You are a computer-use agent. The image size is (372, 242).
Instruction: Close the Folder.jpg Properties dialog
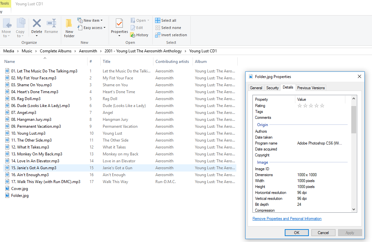(x=359, y=76)
